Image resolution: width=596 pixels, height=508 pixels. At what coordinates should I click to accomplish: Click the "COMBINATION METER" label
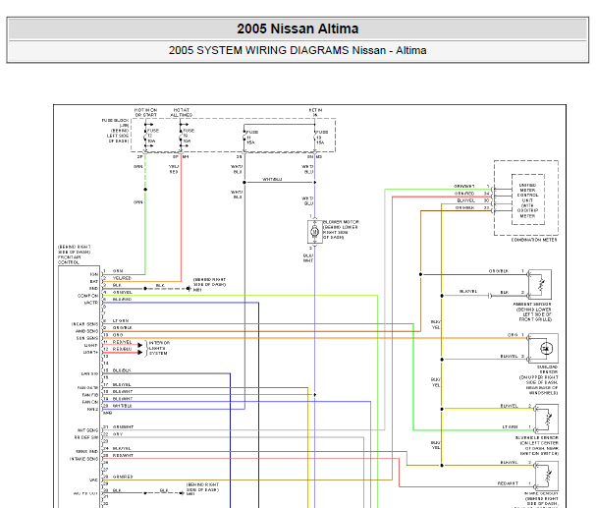534,240
